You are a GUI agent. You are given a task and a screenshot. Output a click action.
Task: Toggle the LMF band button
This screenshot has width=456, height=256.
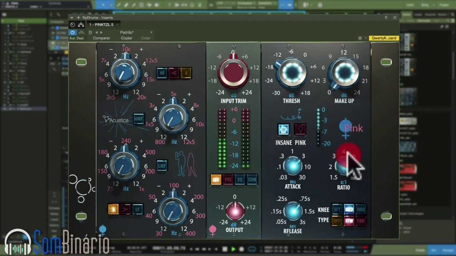(x=162, y=165)
